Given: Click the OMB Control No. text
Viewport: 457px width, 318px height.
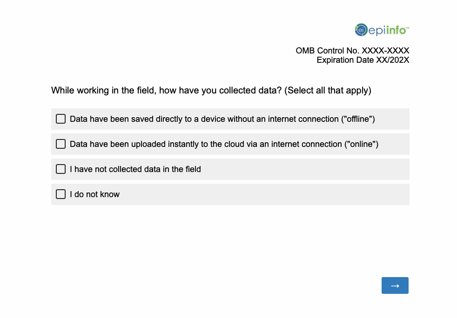Looking at the screenshot, I should [352, 51].
